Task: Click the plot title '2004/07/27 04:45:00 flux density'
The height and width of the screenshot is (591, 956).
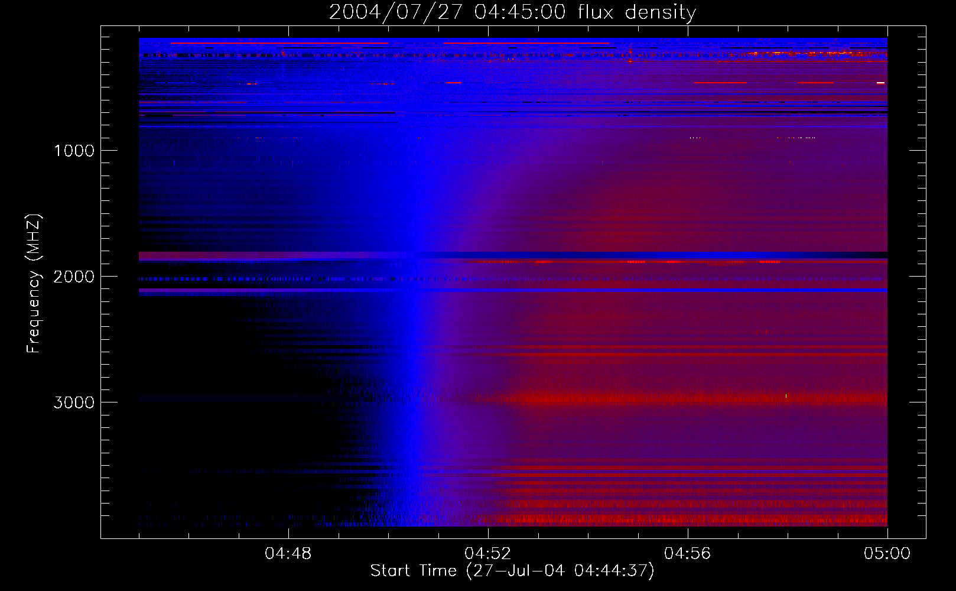Action: click(x=512, y=12)
